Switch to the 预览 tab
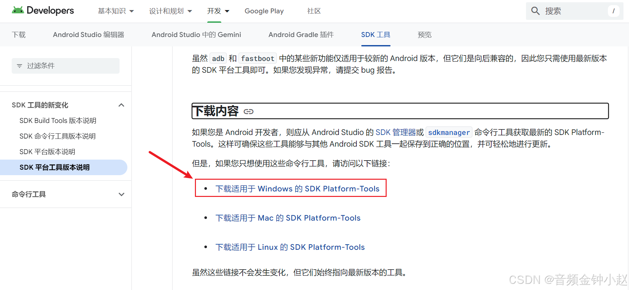629x290 pixels. pos(425,35)
